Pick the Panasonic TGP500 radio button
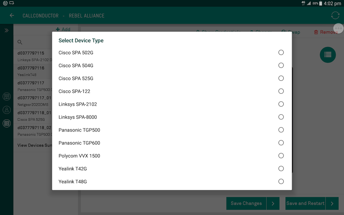344x215 pixels. [281, 130]
